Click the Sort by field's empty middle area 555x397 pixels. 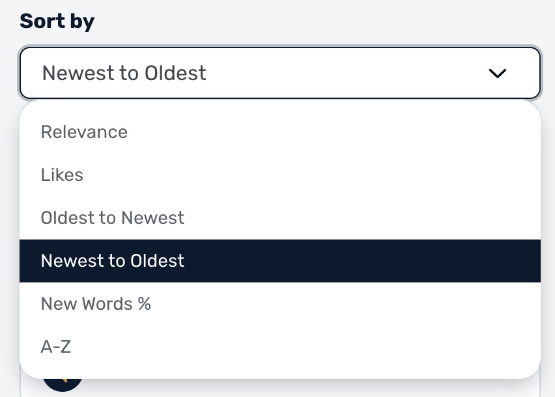[347, 73]
